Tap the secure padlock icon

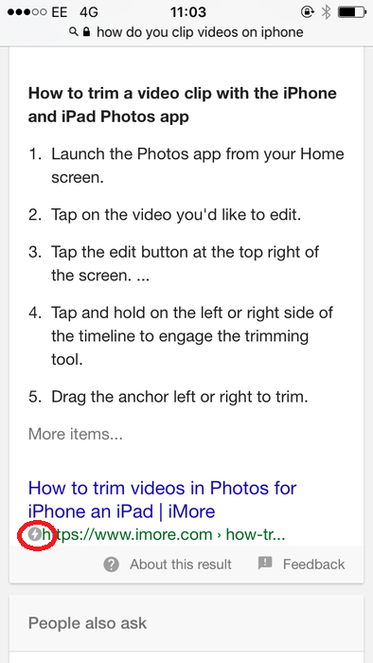click(86, 31)
